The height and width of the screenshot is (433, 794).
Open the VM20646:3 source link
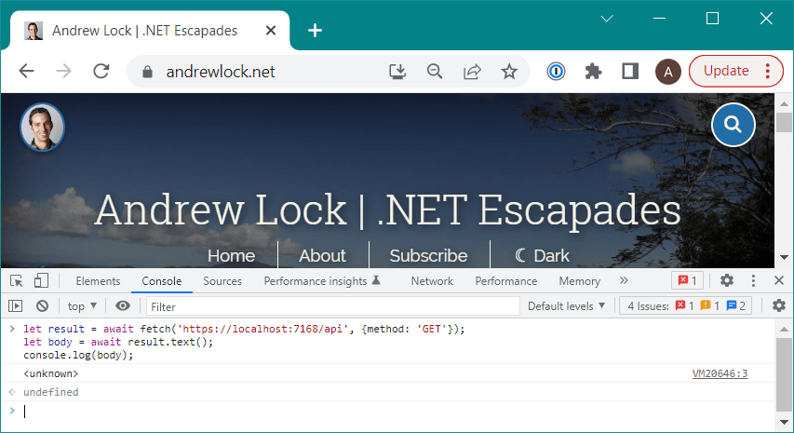coord(720,373)
